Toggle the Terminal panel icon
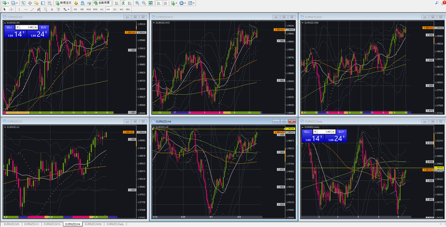 [43, 3]
